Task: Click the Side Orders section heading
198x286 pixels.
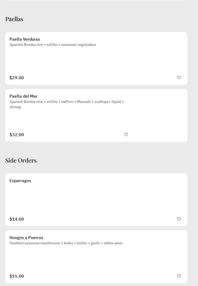Action: coord(21,160)
